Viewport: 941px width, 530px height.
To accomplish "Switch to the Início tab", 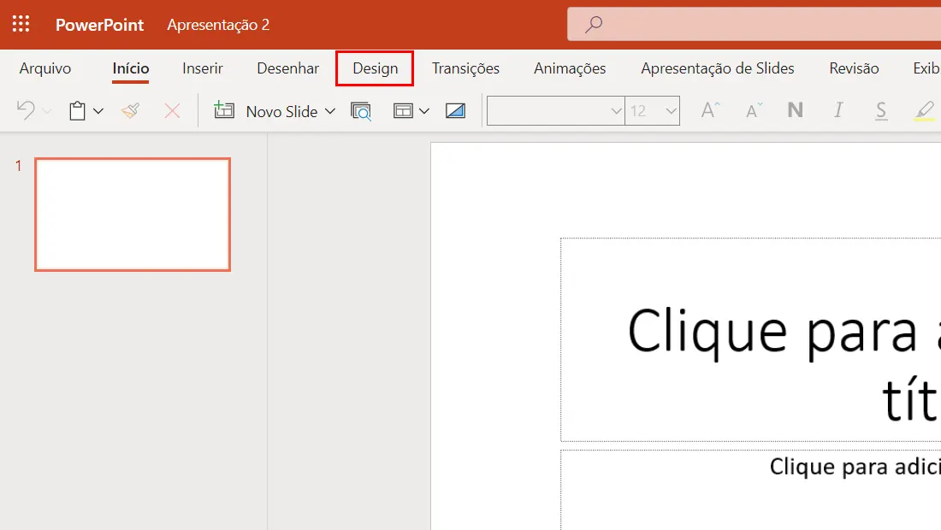I will [131, 68].
